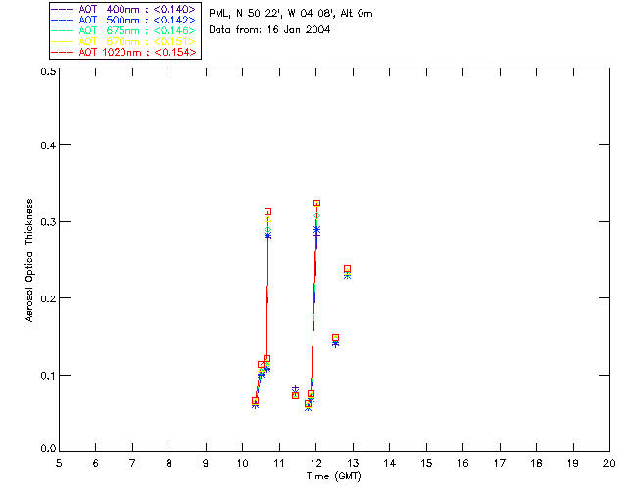
Task: Click the 0.0 y-axis tick label
Action: pyautogui.click(x=48, y=448)
